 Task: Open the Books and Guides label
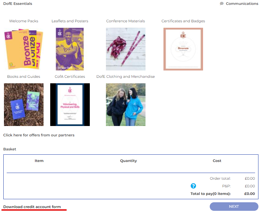(24, 77)
